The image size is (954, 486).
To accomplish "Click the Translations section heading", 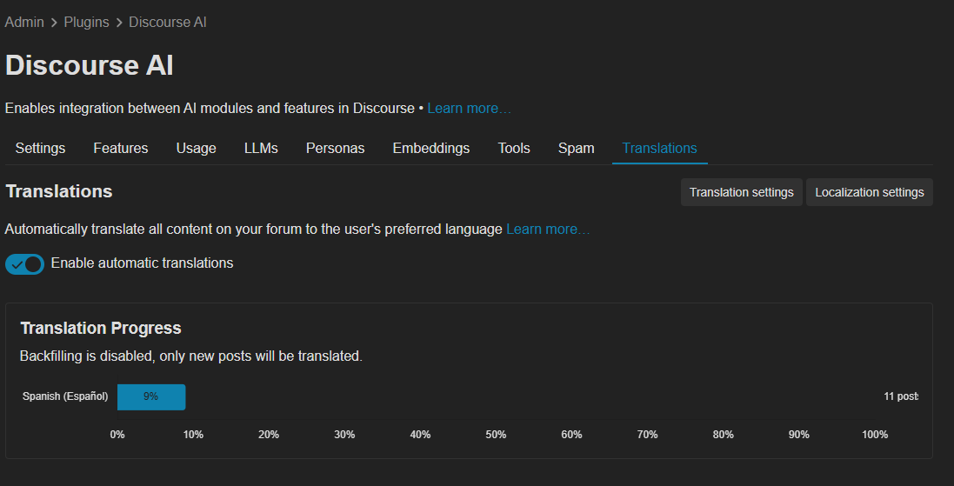I will coord(59,191).
